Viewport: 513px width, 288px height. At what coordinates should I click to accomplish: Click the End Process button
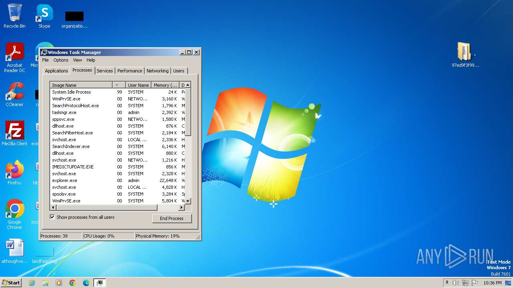click(x=172, y=218)
